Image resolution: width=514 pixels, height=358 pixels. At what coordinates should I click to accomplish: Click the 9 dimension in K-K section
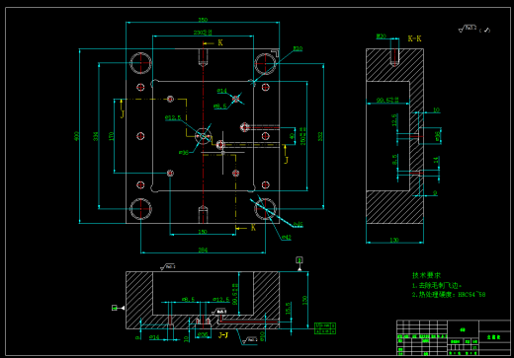pos(435,193)
